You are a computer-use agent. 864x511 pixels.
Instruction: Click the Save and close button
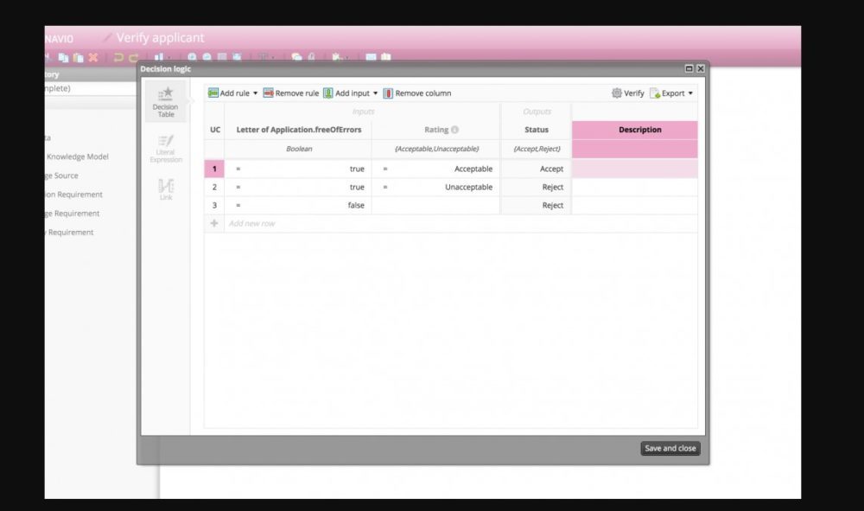click(670, 448)
